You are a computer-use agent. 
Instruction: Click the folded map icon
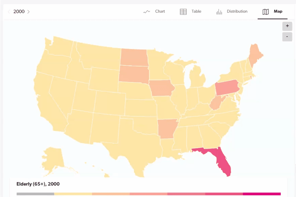[265, 12]
